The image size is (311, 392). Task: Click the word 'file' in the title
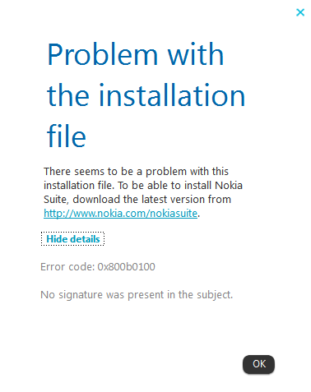pos(67,136)
